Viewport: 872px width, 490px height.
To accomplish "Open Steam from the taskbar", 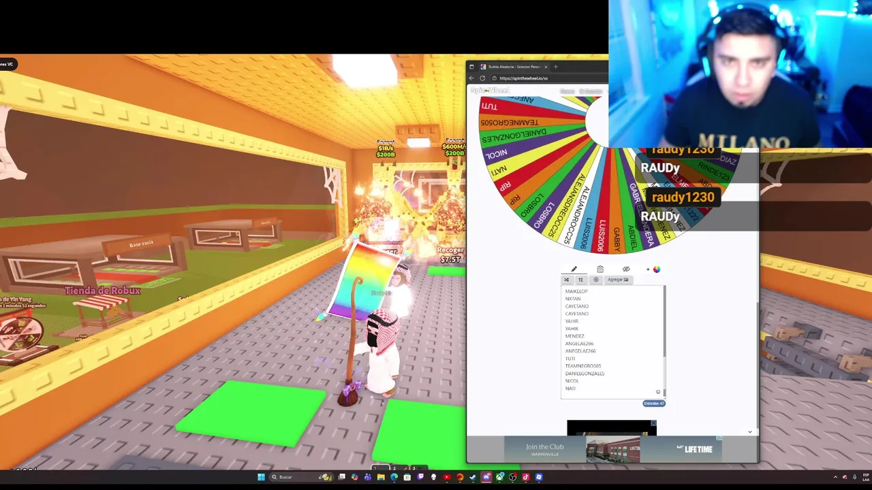I will coord(472,477).
